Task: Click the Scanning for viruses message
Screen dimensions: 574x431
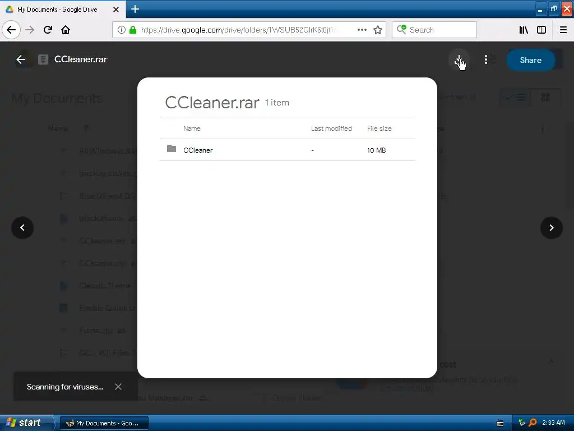Action: coord(65,387)
